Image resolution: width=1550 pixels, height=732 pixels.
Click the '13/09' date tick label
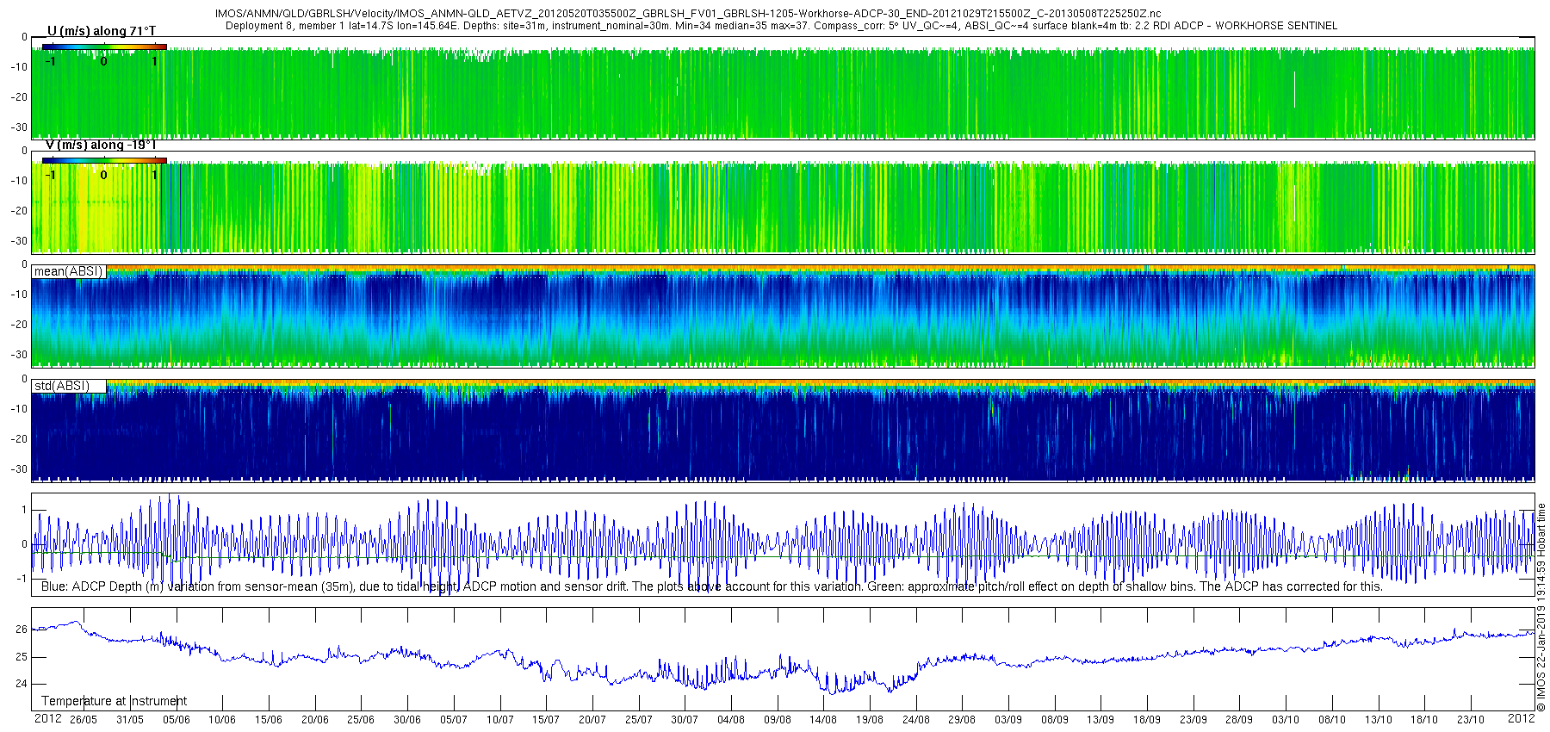[1100, 720]
